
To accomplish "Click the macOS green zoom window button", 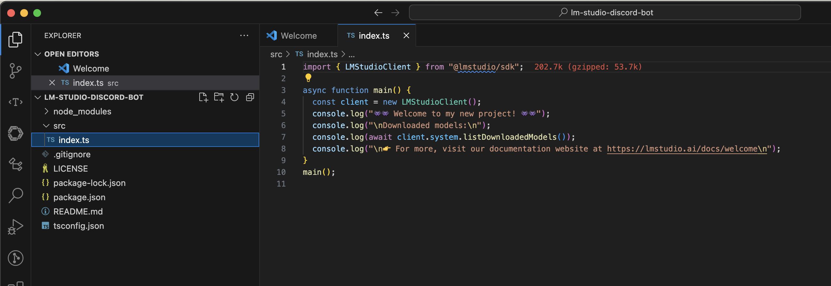I will [x=37, y=13].
